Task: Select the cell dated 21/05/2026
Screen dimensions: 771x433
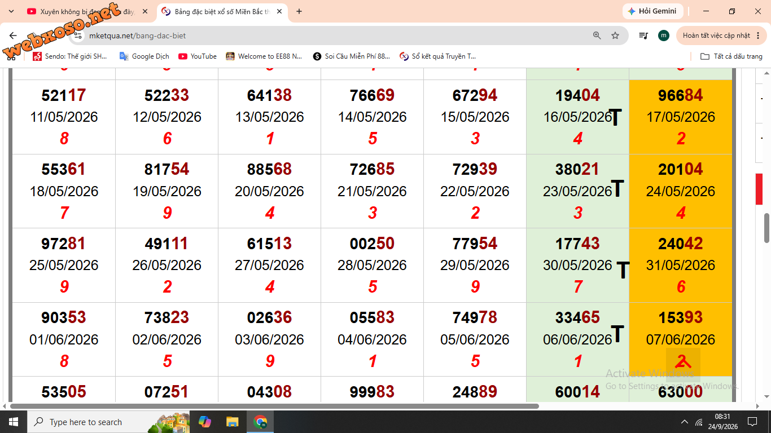Action: point(372,191)
